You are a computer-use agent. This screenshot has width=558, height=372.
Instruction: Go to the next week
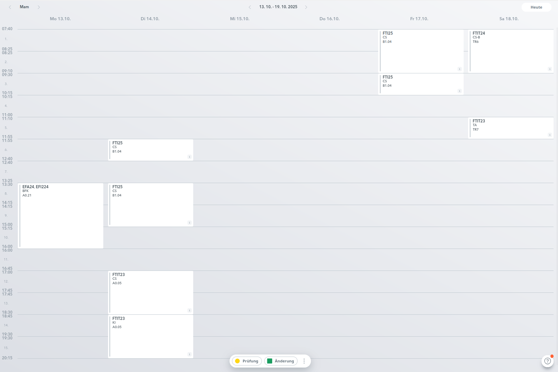(306, 7)
